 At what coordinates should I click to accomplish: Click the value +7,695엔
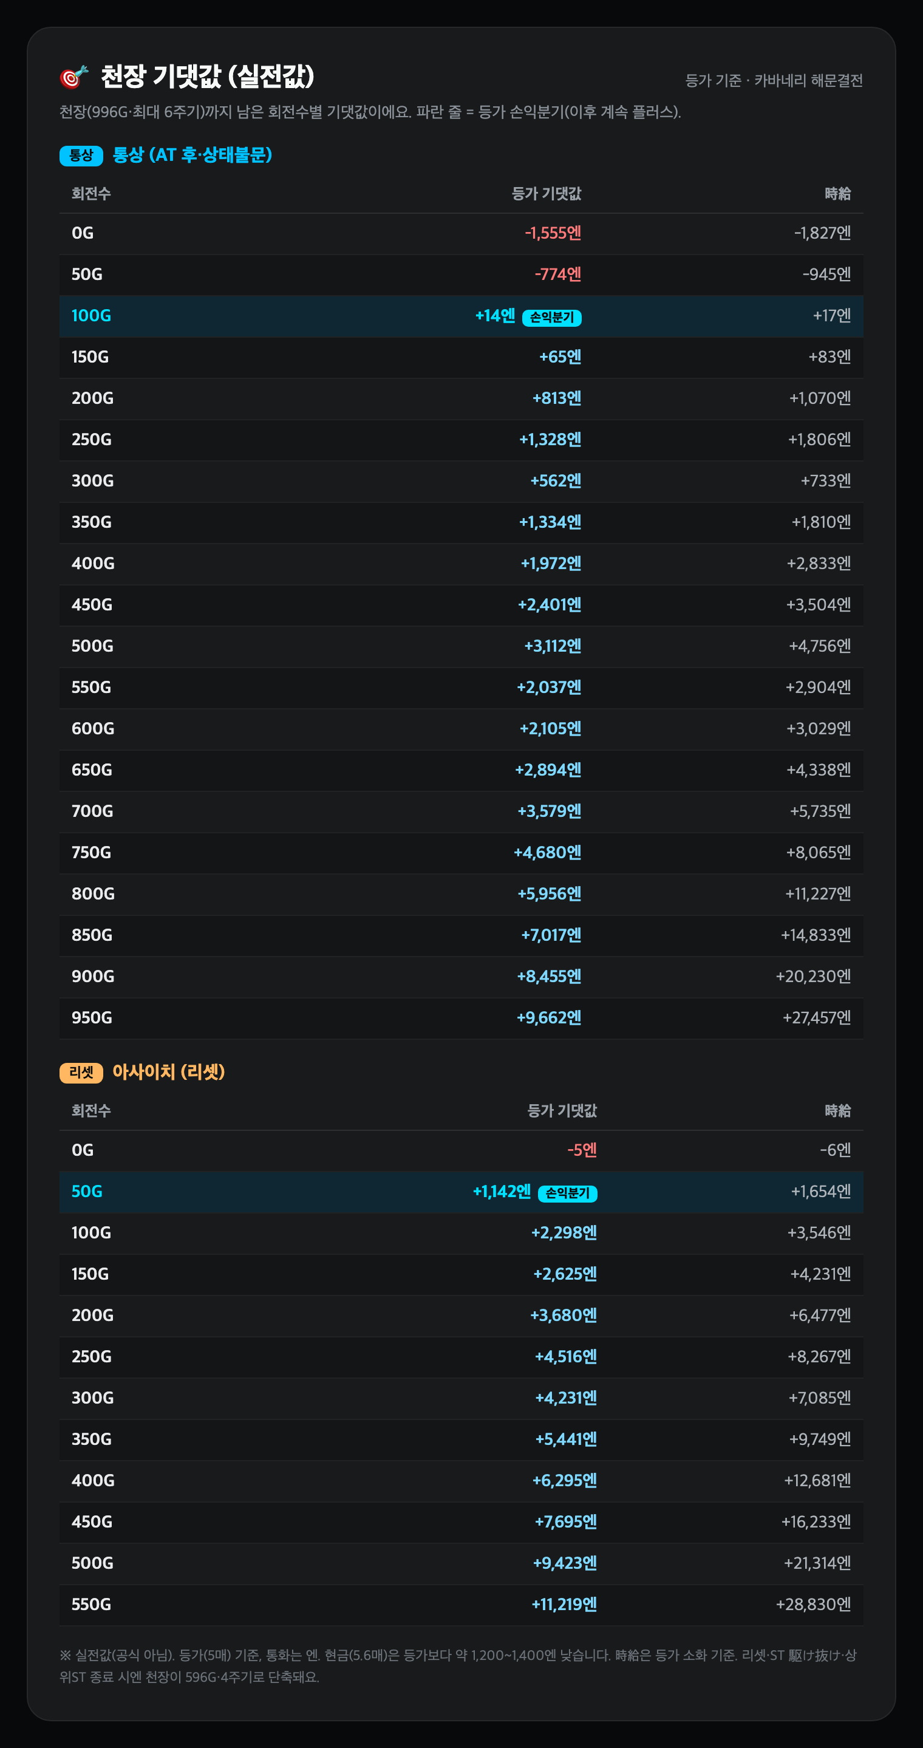click(x=565, y=1523)
